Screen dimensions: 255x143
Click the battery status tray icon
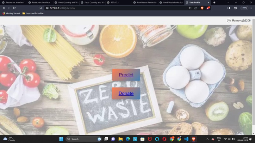tap(233, 139)
